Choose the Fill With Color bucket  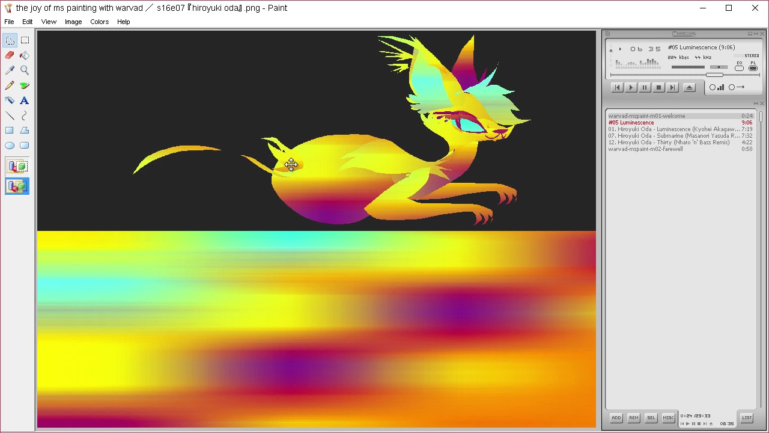pos(25,55)
